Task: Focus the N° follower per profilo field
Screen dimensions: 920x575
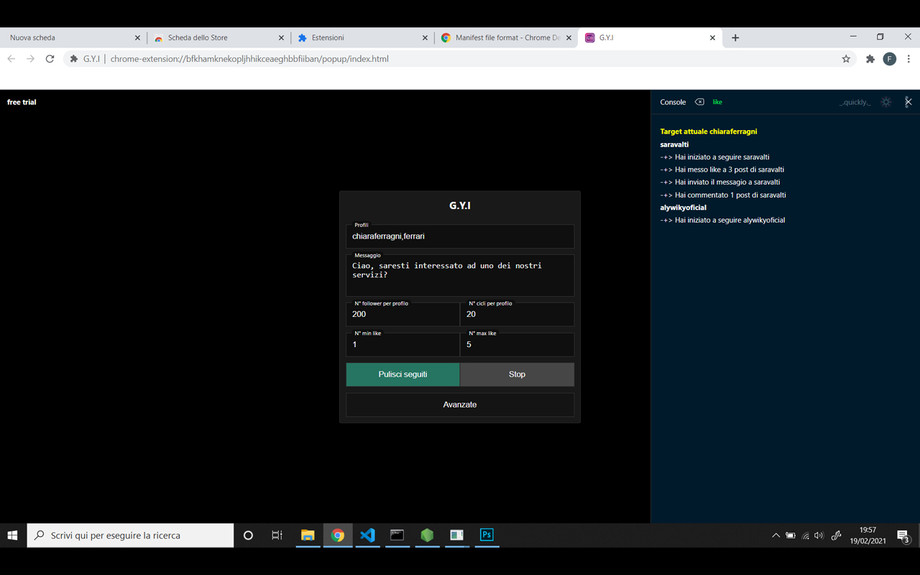Action: click(402, 315)
